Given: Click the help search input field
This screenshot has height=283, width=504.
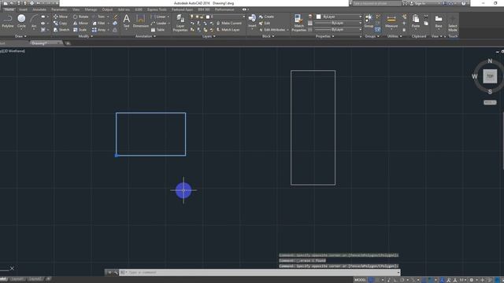Looking at the screenshot, I should point(376,3).
